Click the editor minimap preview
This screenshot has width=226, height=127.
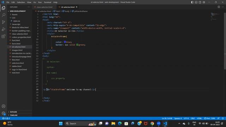(215, 16)
